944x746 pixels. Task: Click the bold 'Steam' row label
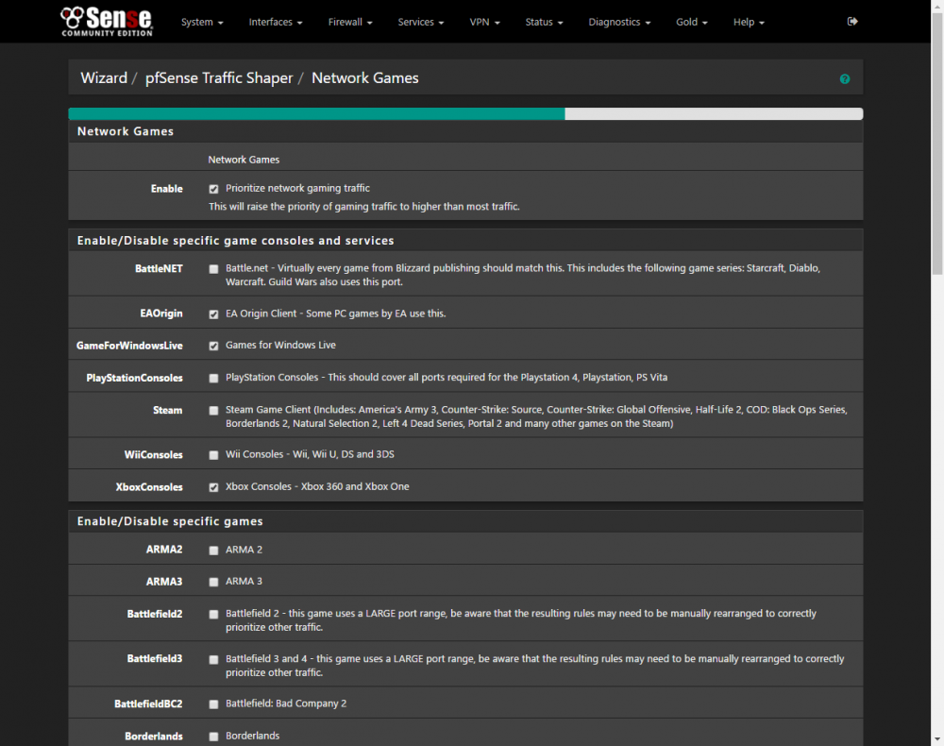tap(167, 410)
